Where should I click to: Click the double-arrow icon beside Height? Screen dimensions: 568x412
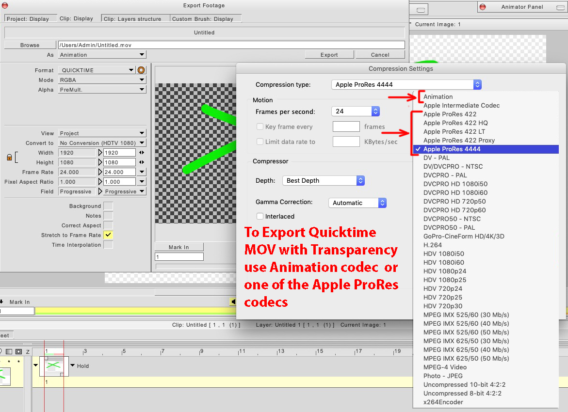pos(142,162)
